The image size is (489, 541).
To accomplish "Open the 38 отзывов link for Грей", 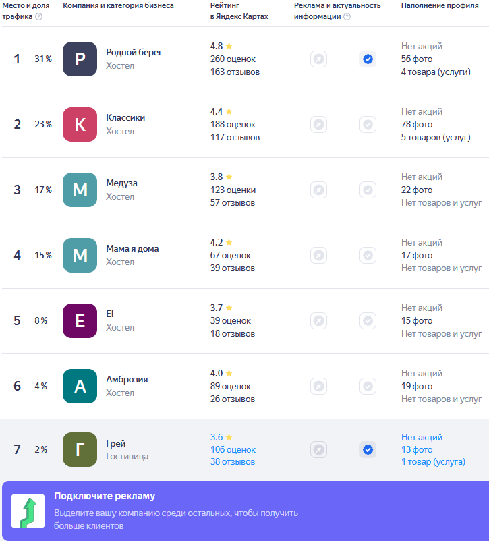I will (233, 462).
